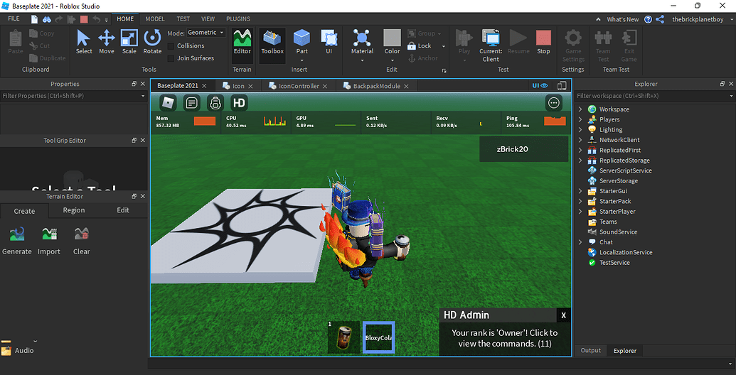Open the BackpackModule script tab

tap(377, 86)
